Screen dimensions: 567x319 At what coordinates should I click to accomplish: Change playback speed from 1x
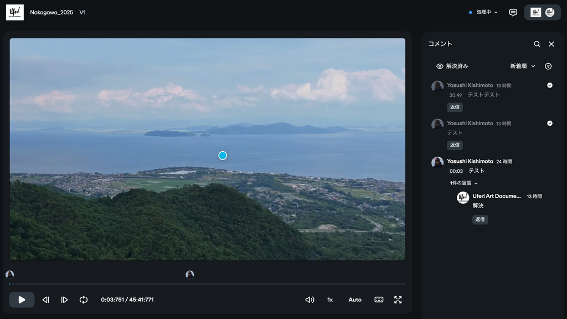tap(330, 300)
